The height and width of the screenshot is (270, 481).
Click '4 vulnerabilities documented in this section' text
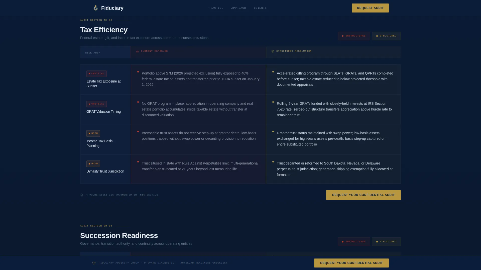tap(122, 195)
